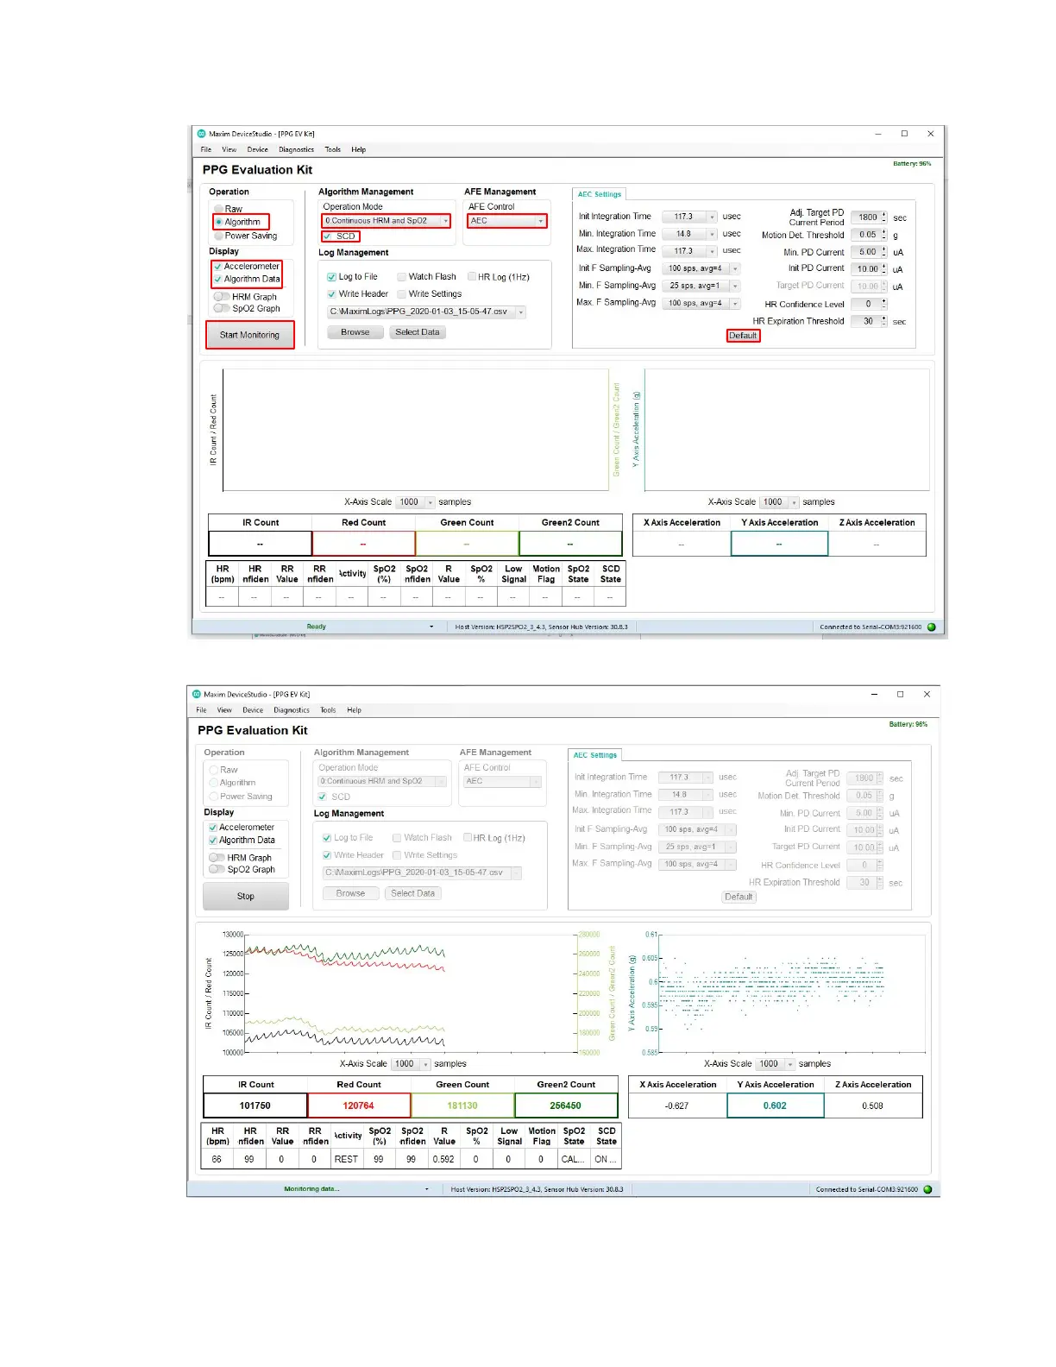Click Maxim DeviceStudio logo in monitoring window title bar
This screenshot has width=1056, height=1367.
(197, 694)
